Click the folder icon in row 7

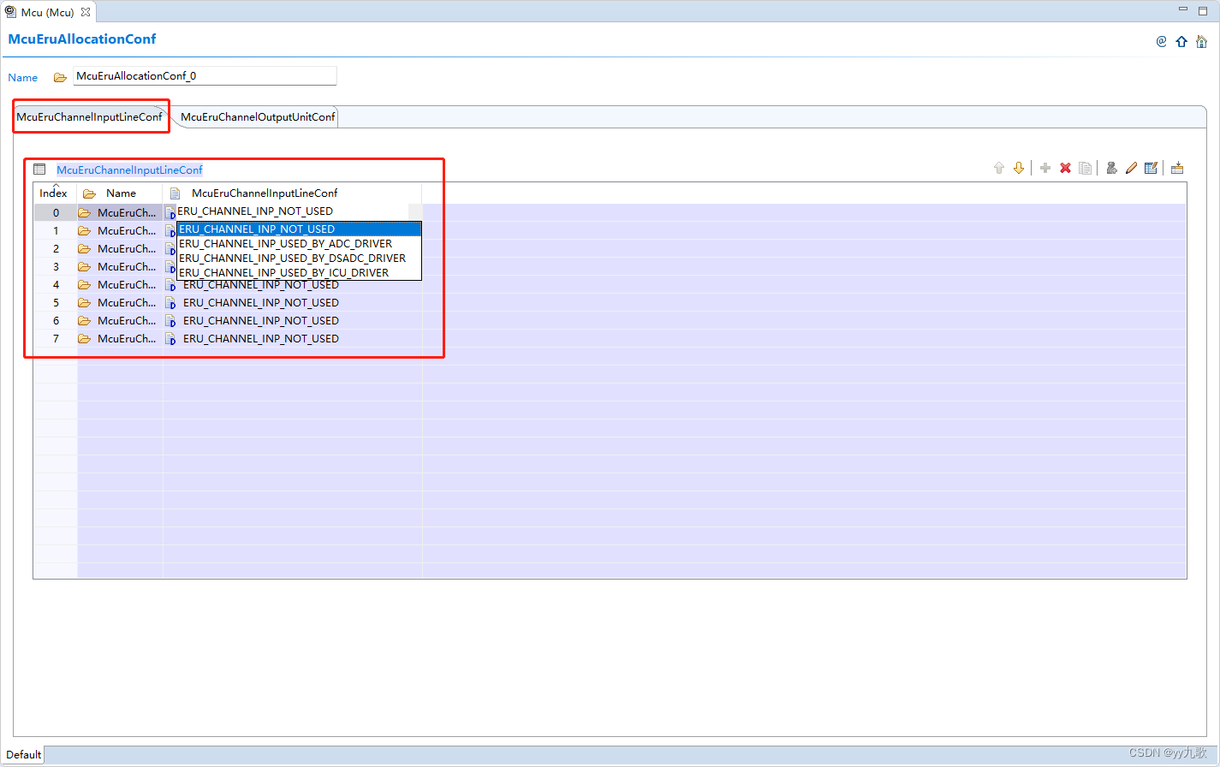coord(84,338)
